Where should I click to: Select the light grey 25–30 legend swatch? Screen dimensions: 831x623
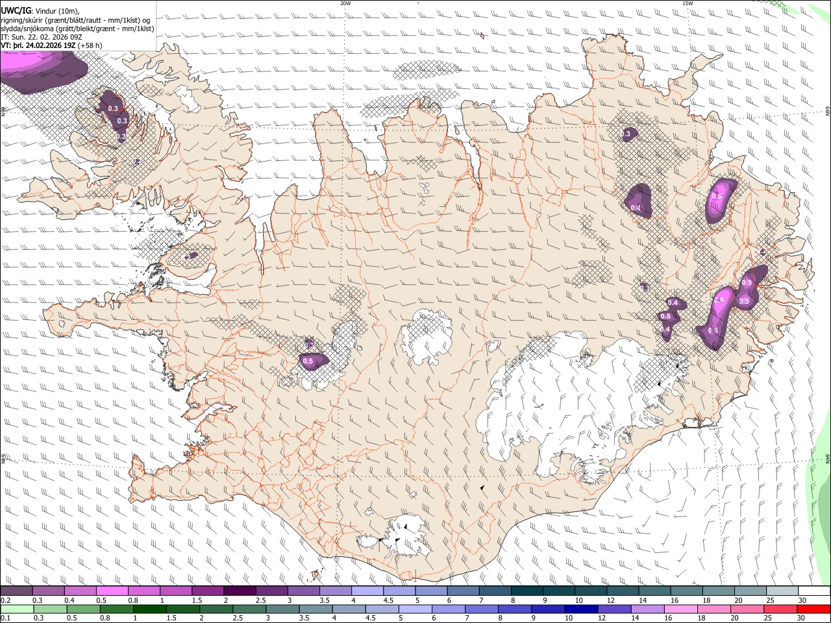tap(782, 591)
